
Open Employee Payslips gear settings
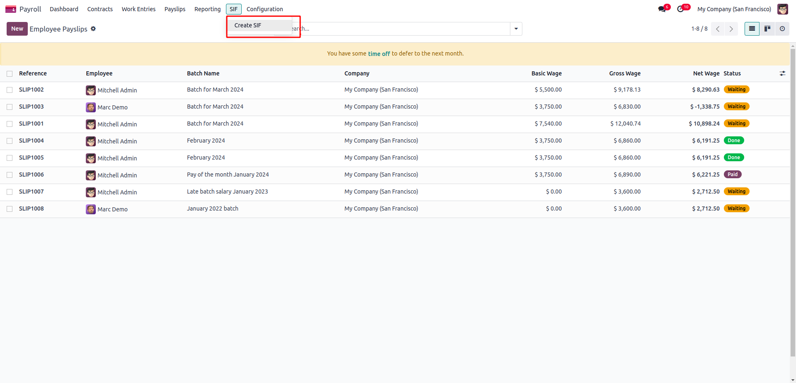pos(93,29)
